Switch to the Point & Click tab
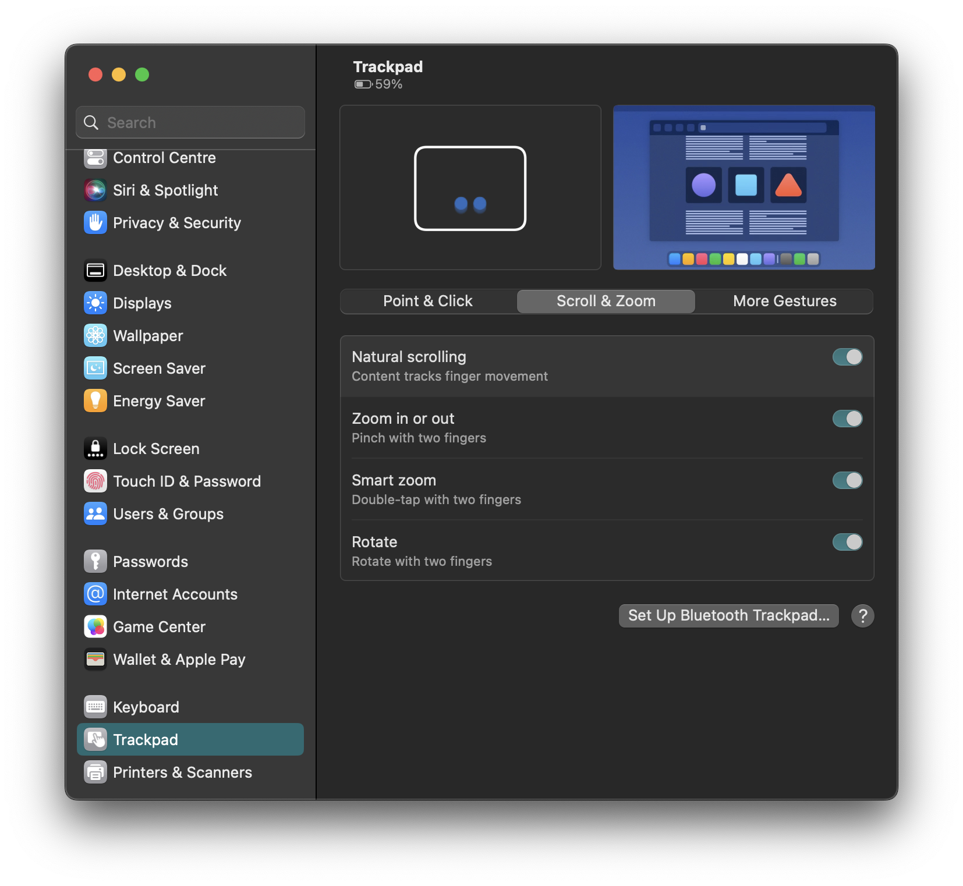 click(428, 301)
